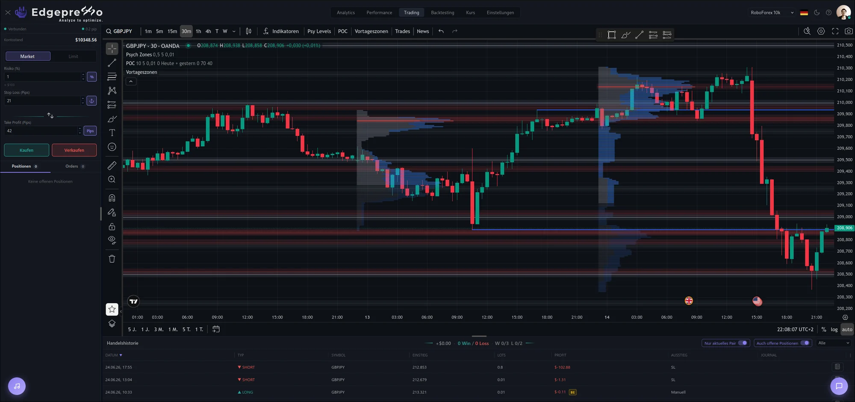The width and height of the screenshot is (855, 402).
Task: Switch to the Backtesting tab
Action: (442, 12)
